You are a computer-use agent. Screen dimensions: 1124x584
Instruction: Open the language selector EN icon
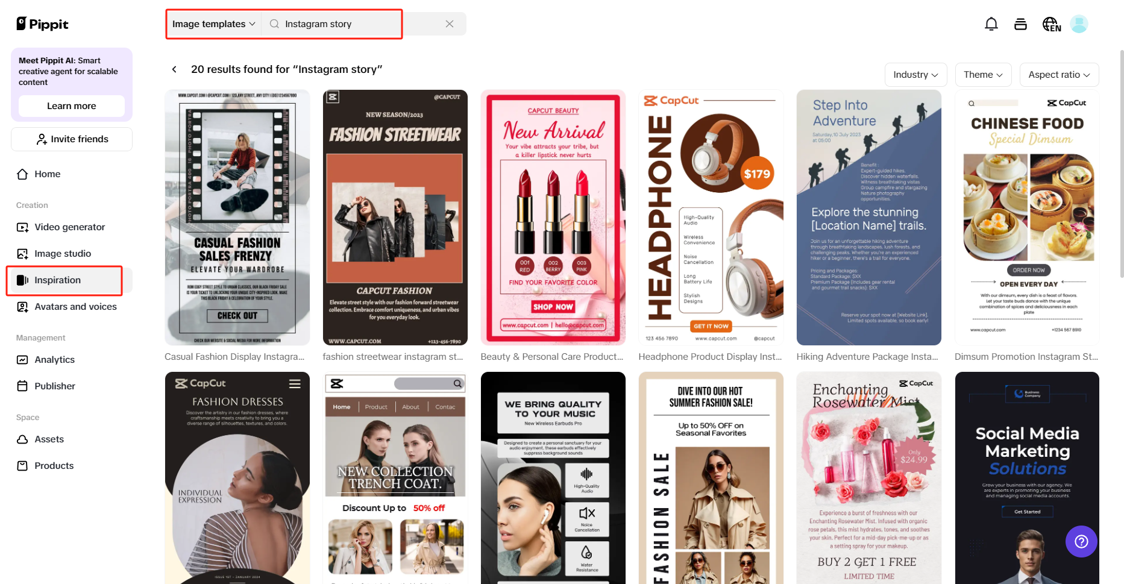tap(1051, 24)
